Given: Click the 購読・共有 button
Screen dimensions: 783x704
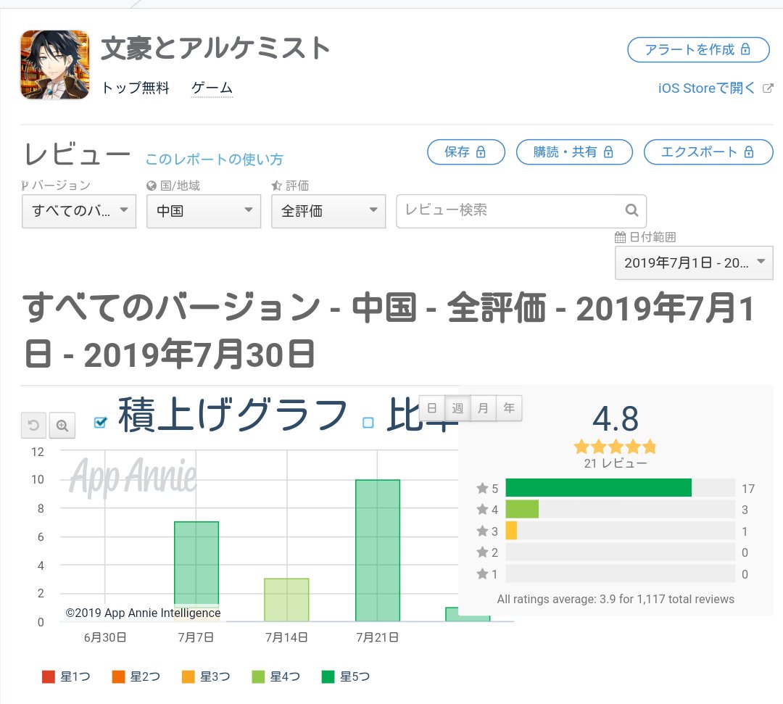Looking at the screenshot, I should (x=574, y=152).
